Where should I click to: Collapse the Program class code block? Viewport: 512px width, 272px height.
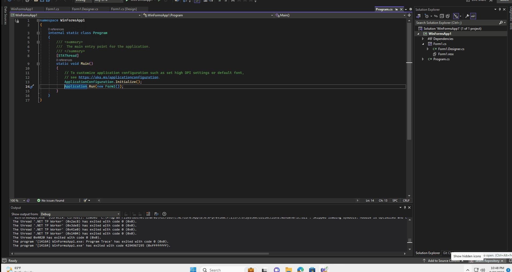coord(38,33)
